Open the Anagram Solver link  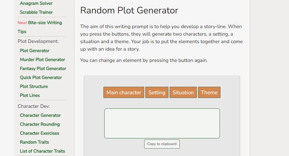[x=36, y=3]
